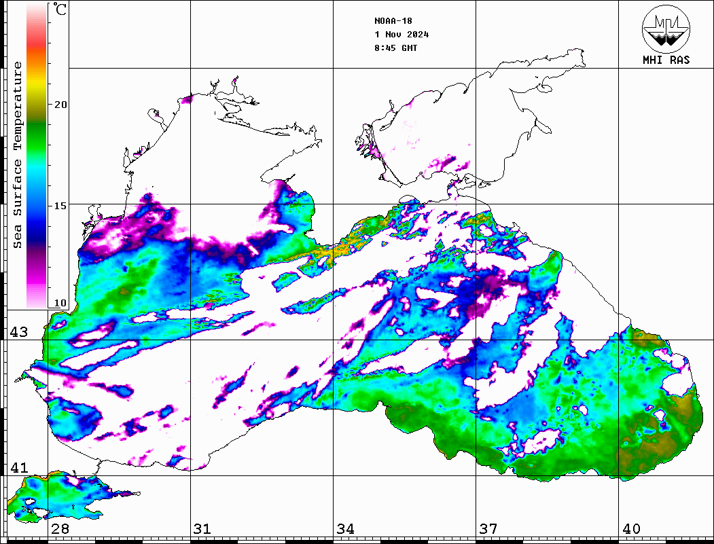Select the "NOAA-18" satellite label

coord(393,21)
